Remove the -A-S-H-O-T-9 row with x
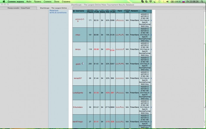The width and height of the screenshot is (206, 129). click(151, 20)
